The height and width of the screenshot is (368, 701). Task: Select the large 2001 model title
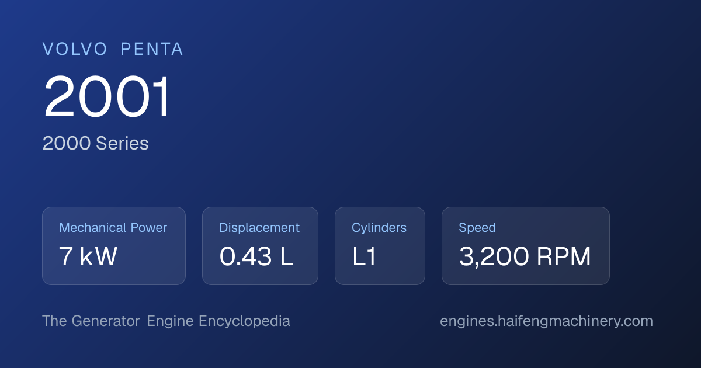107,97
